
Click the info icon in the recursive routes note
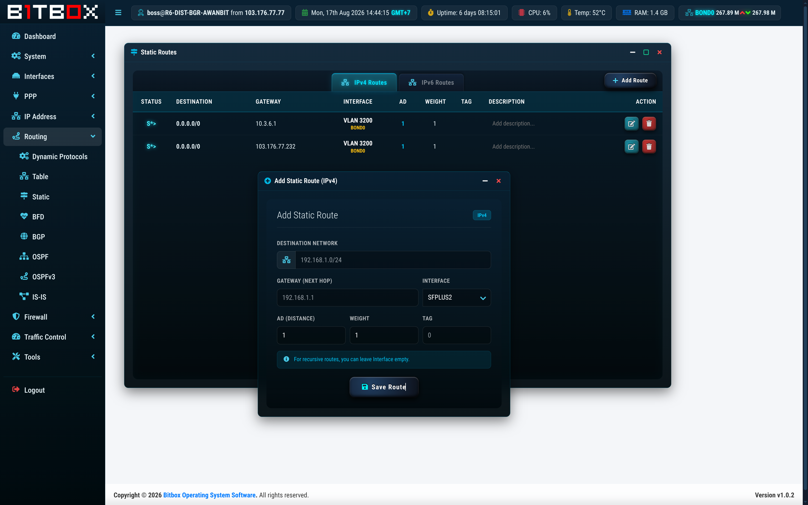286,359
